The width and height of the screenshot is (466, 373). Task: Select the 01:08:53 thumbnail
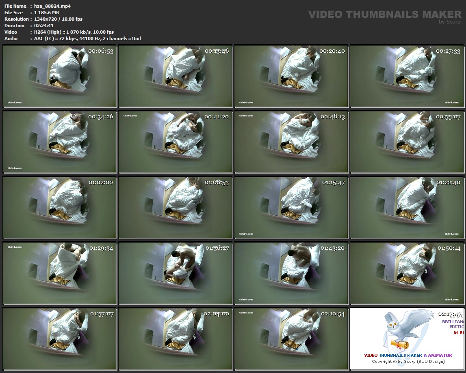(x=176, y=208)
